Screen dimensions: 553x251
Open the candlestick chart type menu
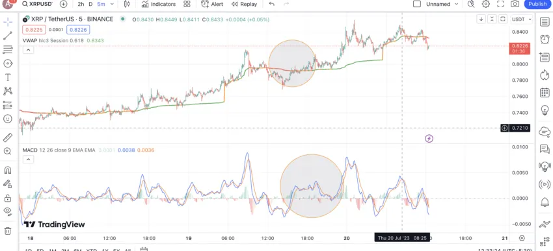pyautogui.click(x=127, y=5)
